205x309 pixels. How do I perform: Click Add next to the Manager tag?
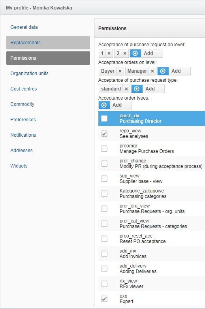pyautogui.click(x=176, y=71)
